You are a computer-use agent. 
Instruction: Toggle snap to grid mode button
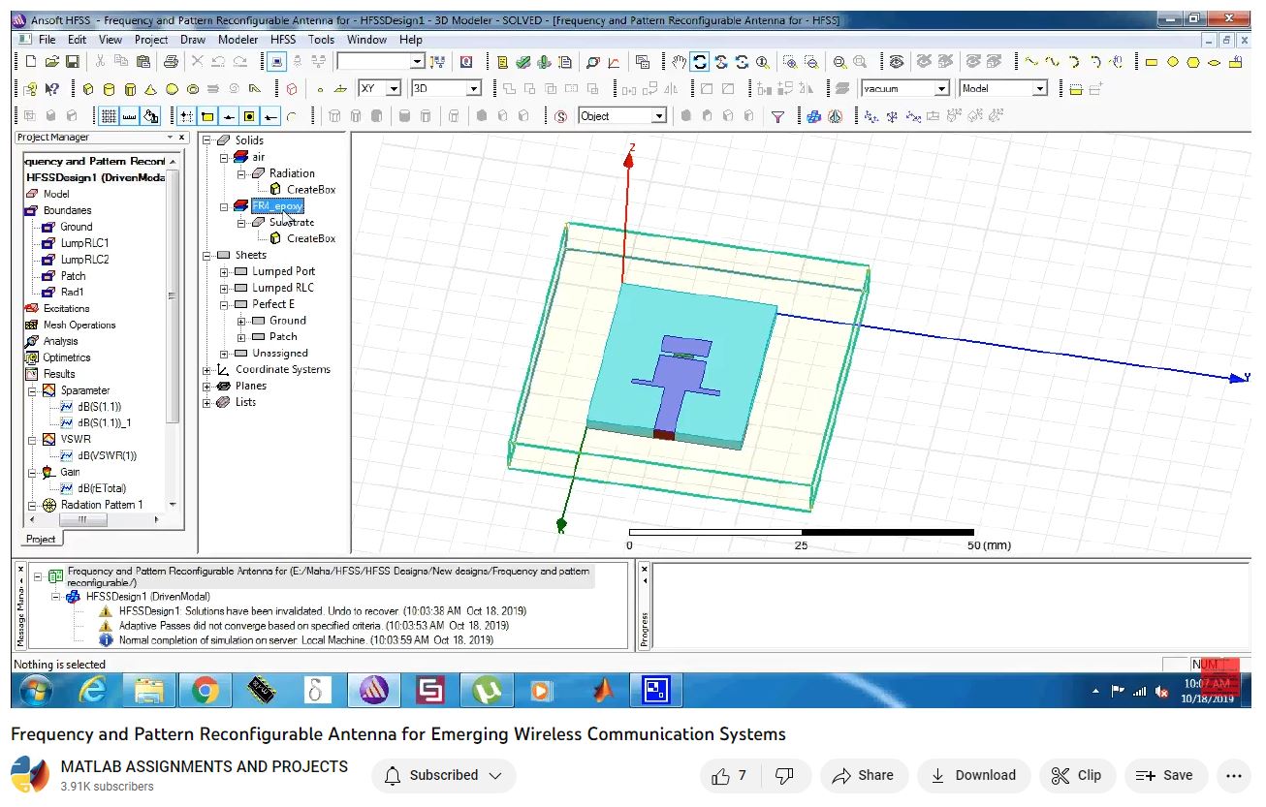tap(186, 116)
